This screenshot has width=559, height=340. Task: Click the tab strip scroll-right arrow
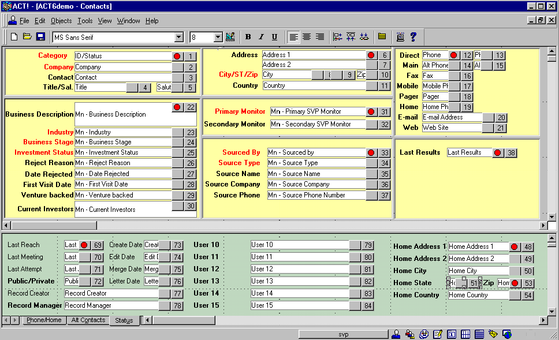coord(14,320)
